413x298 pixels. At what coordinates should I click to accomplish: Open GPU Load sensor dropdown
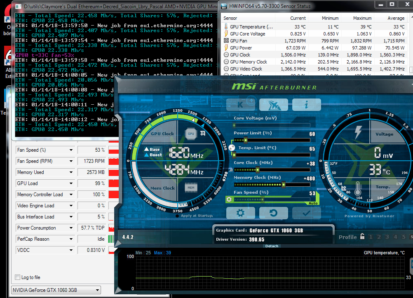(71, 183)
